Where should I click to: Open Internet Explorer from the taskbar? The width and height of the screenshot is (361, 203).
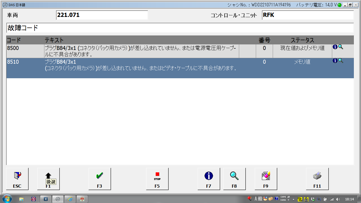tap(70, 199)
